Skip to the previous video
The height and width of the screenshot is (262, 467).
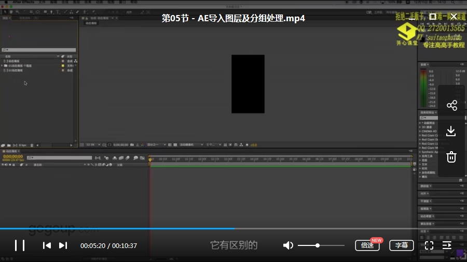[x=47, y=245]
